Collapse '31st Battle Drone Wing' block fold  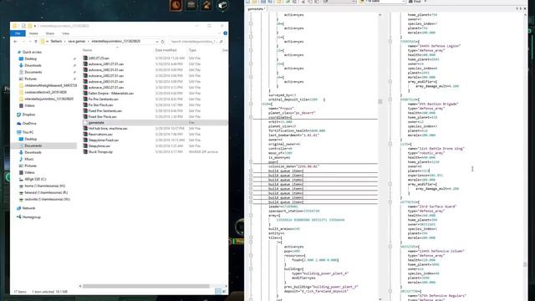[390, 144]
